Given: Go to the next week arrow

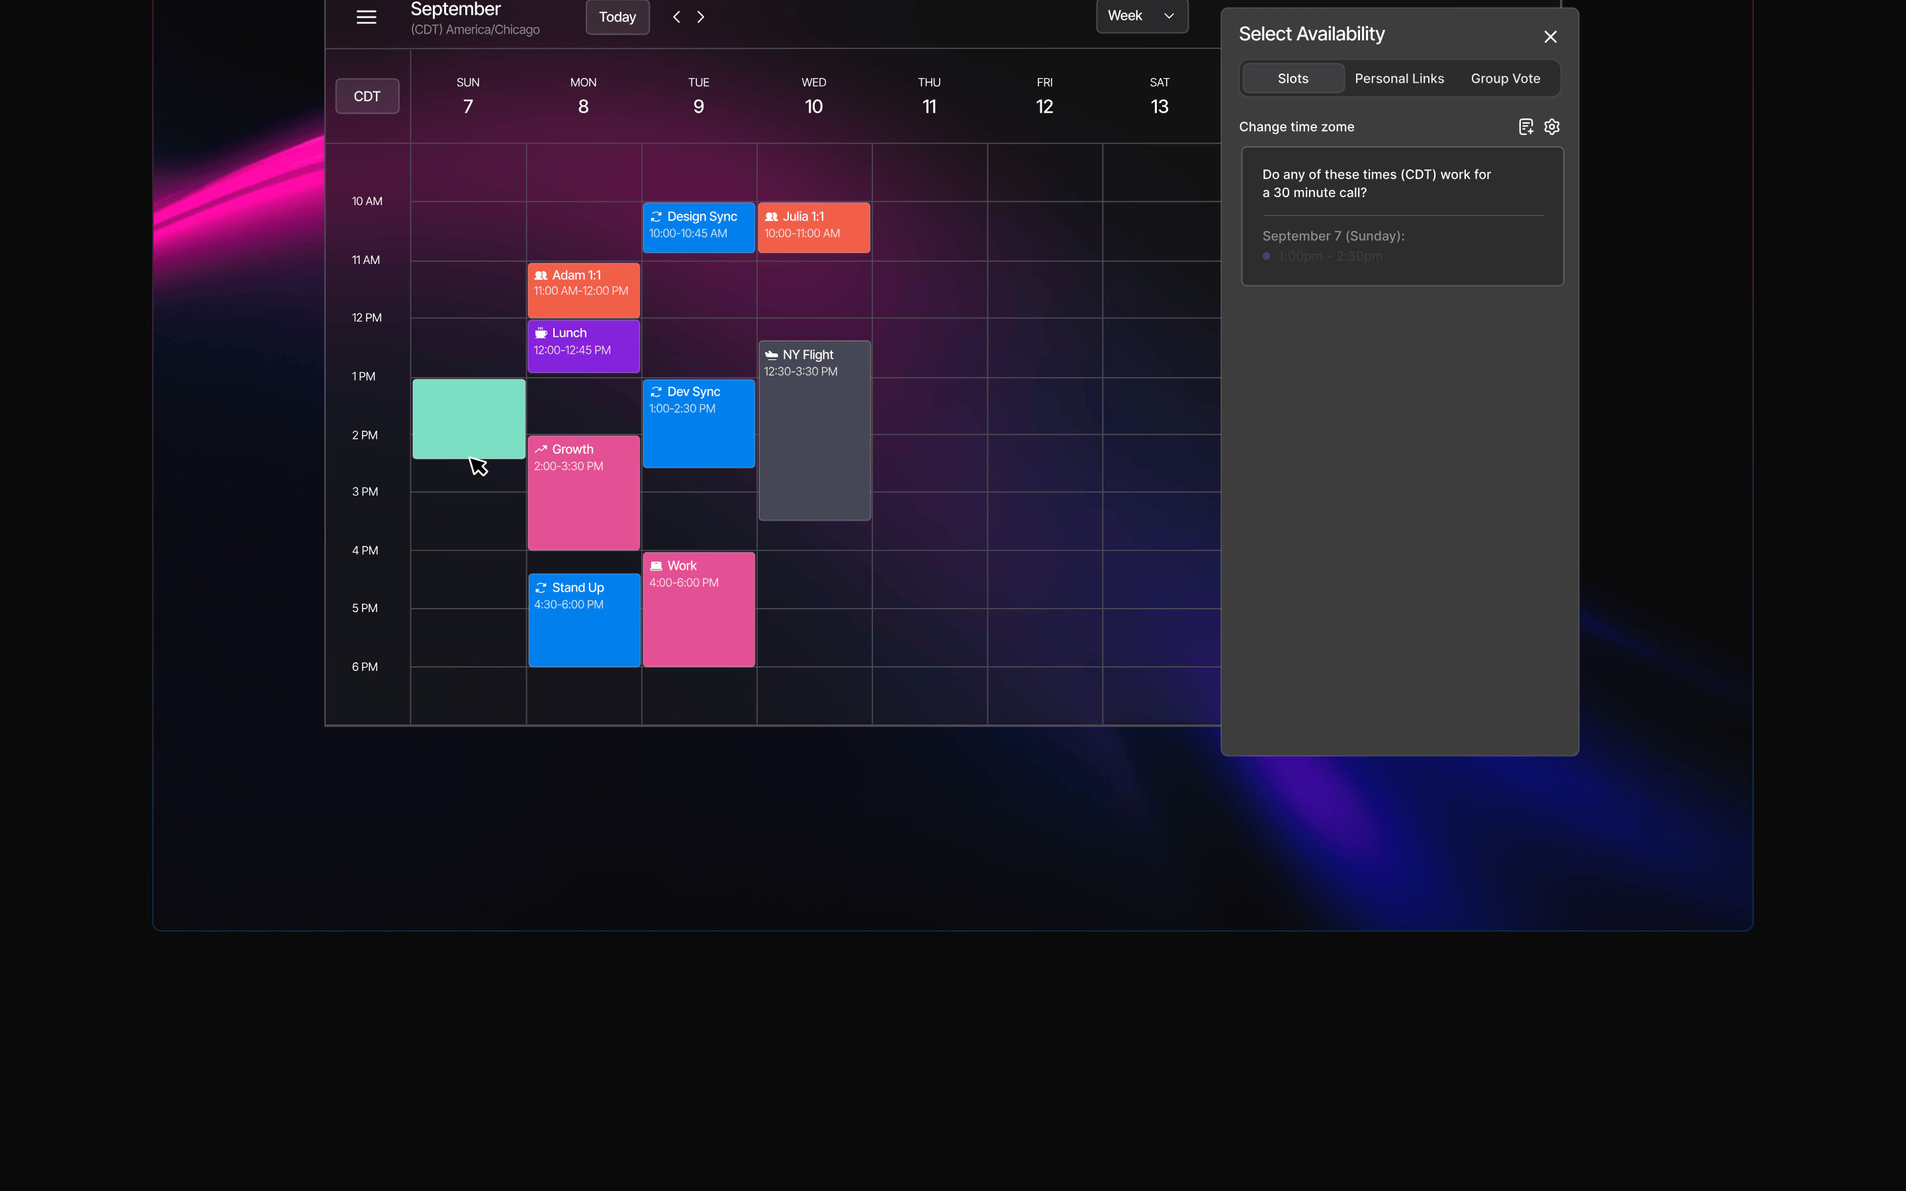Looking at the screenshot, I should [x=701, y=17].
